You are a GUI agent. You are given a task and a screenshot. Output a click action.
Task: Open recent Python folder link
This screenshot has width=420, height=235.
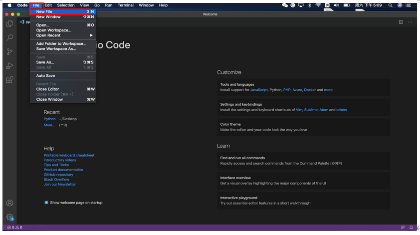point(49,119)
